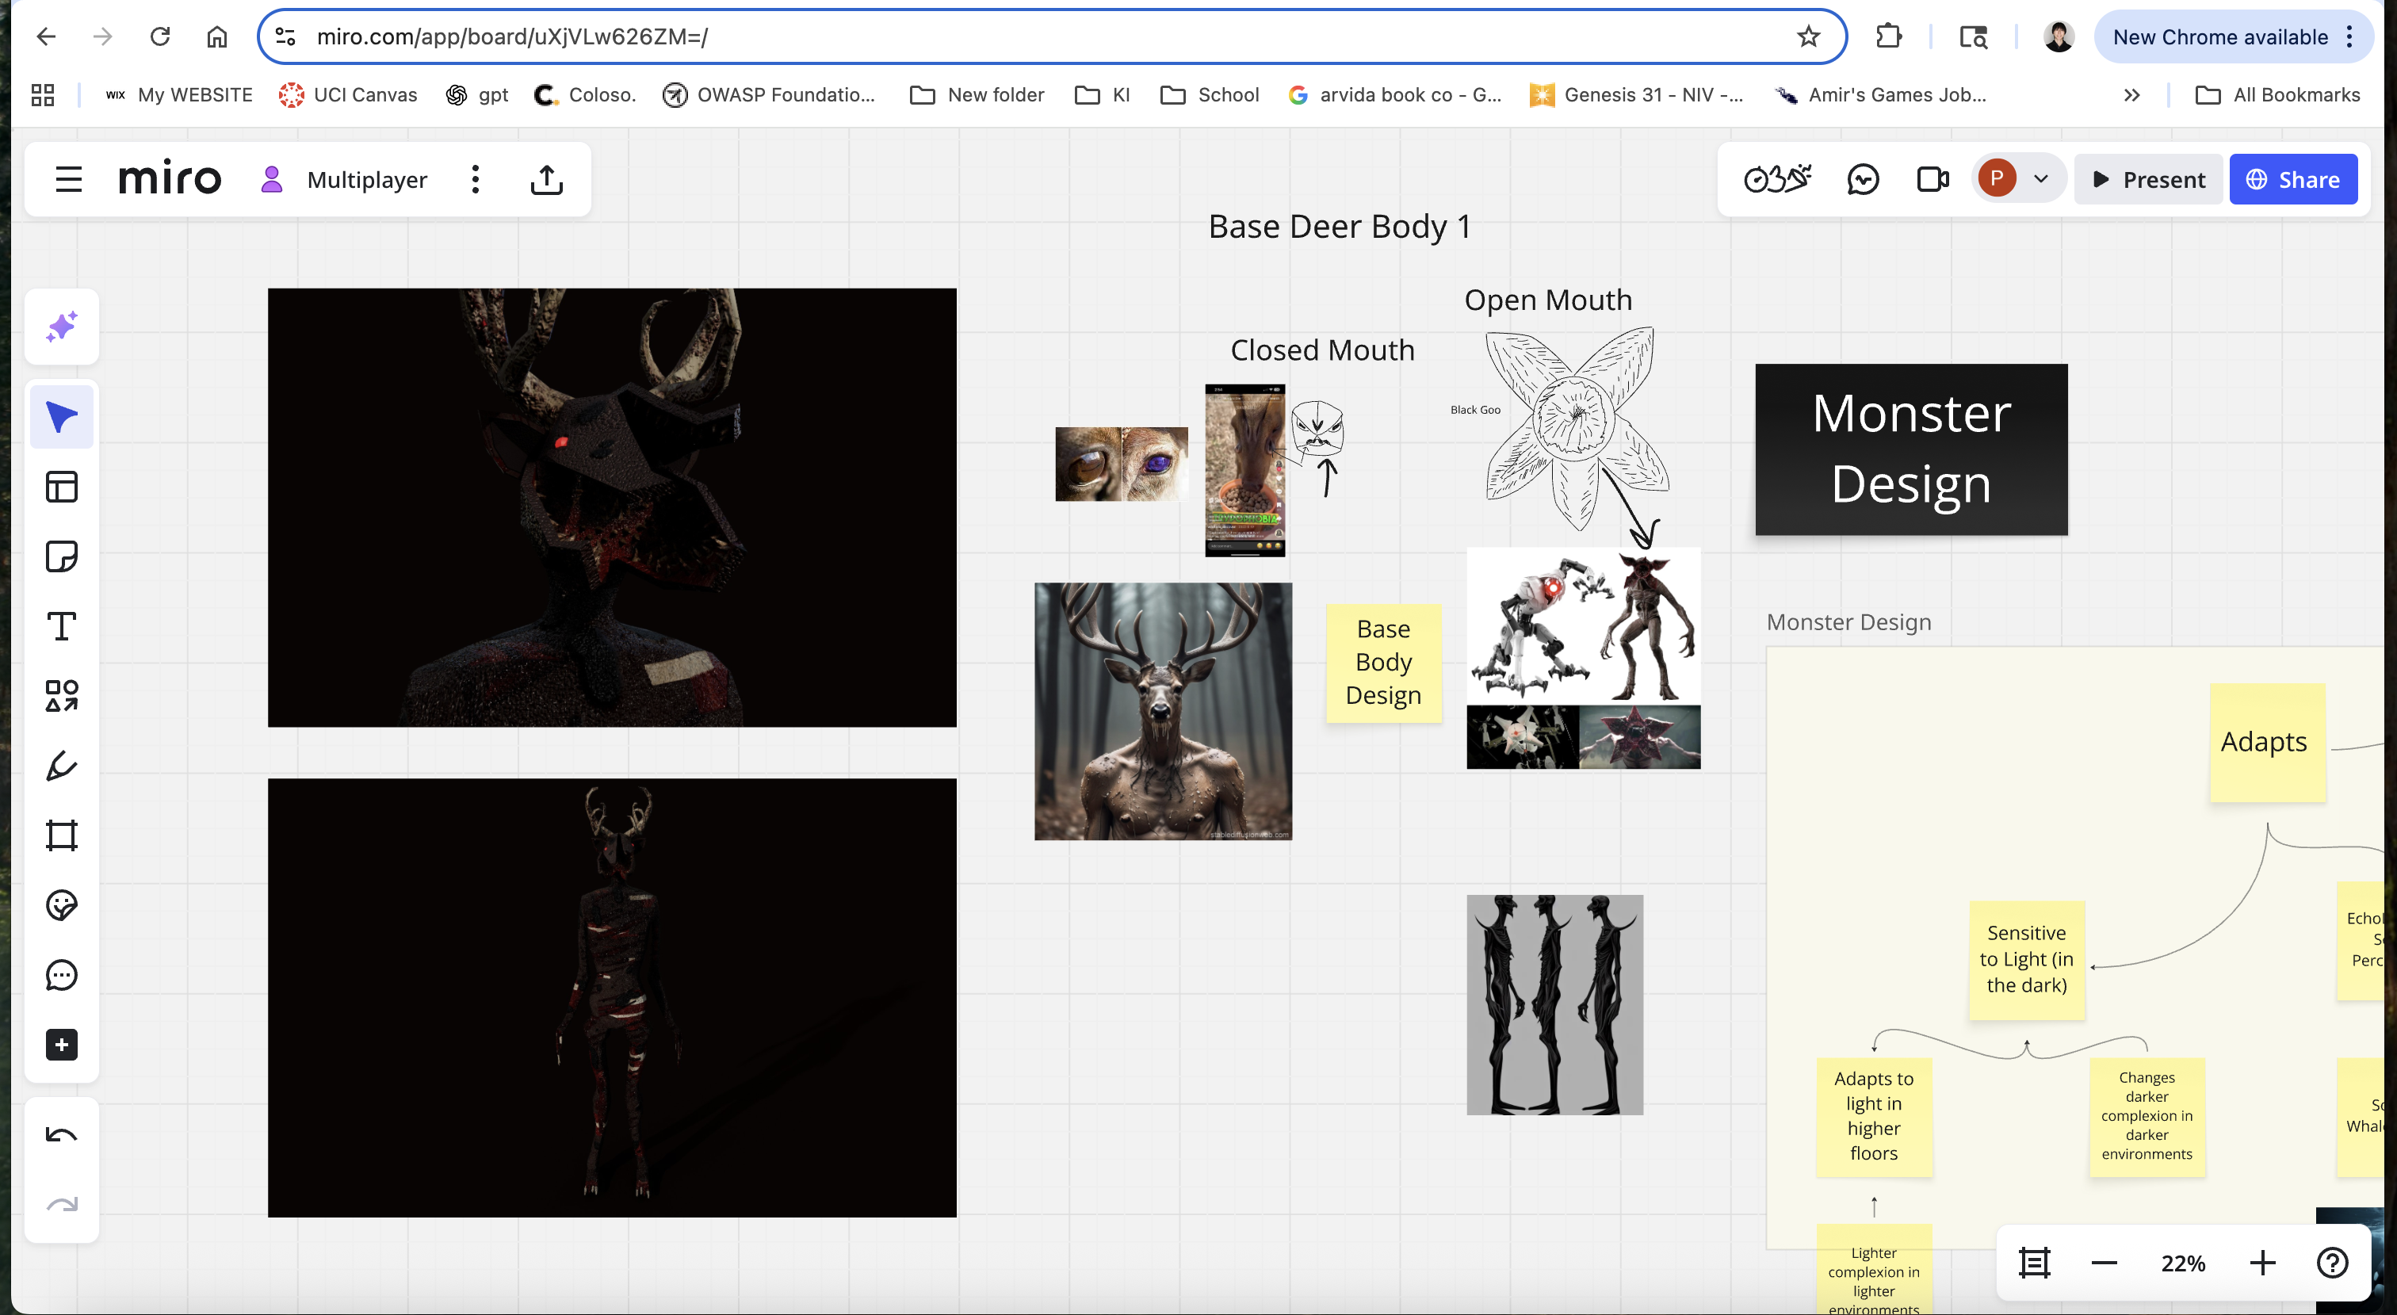Choose the Text tool
The height and width of the screenshot is (1315, 2397).
coord(61,626)
